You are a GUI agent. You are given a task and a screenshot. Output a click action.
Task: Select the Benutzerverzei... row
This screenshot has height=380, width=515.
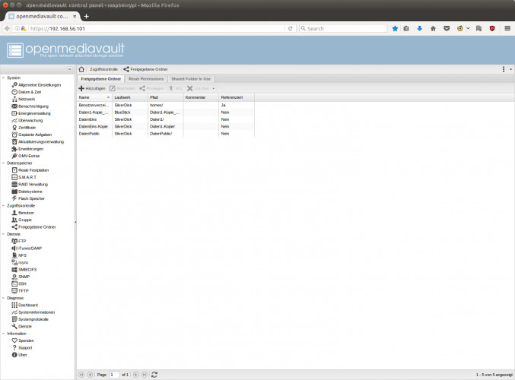(x=166, y=105)
